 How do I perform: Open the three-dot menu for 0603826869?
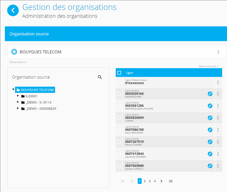tap(218, 118)
